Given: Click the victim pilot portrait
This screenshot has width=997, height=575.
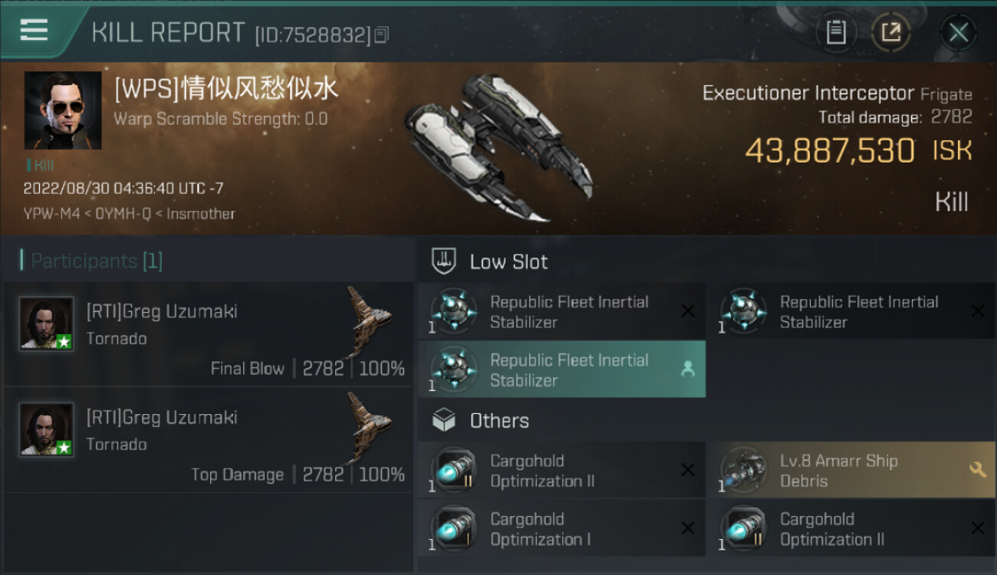Looking at the screenshot, I should (x=63, y=110).
